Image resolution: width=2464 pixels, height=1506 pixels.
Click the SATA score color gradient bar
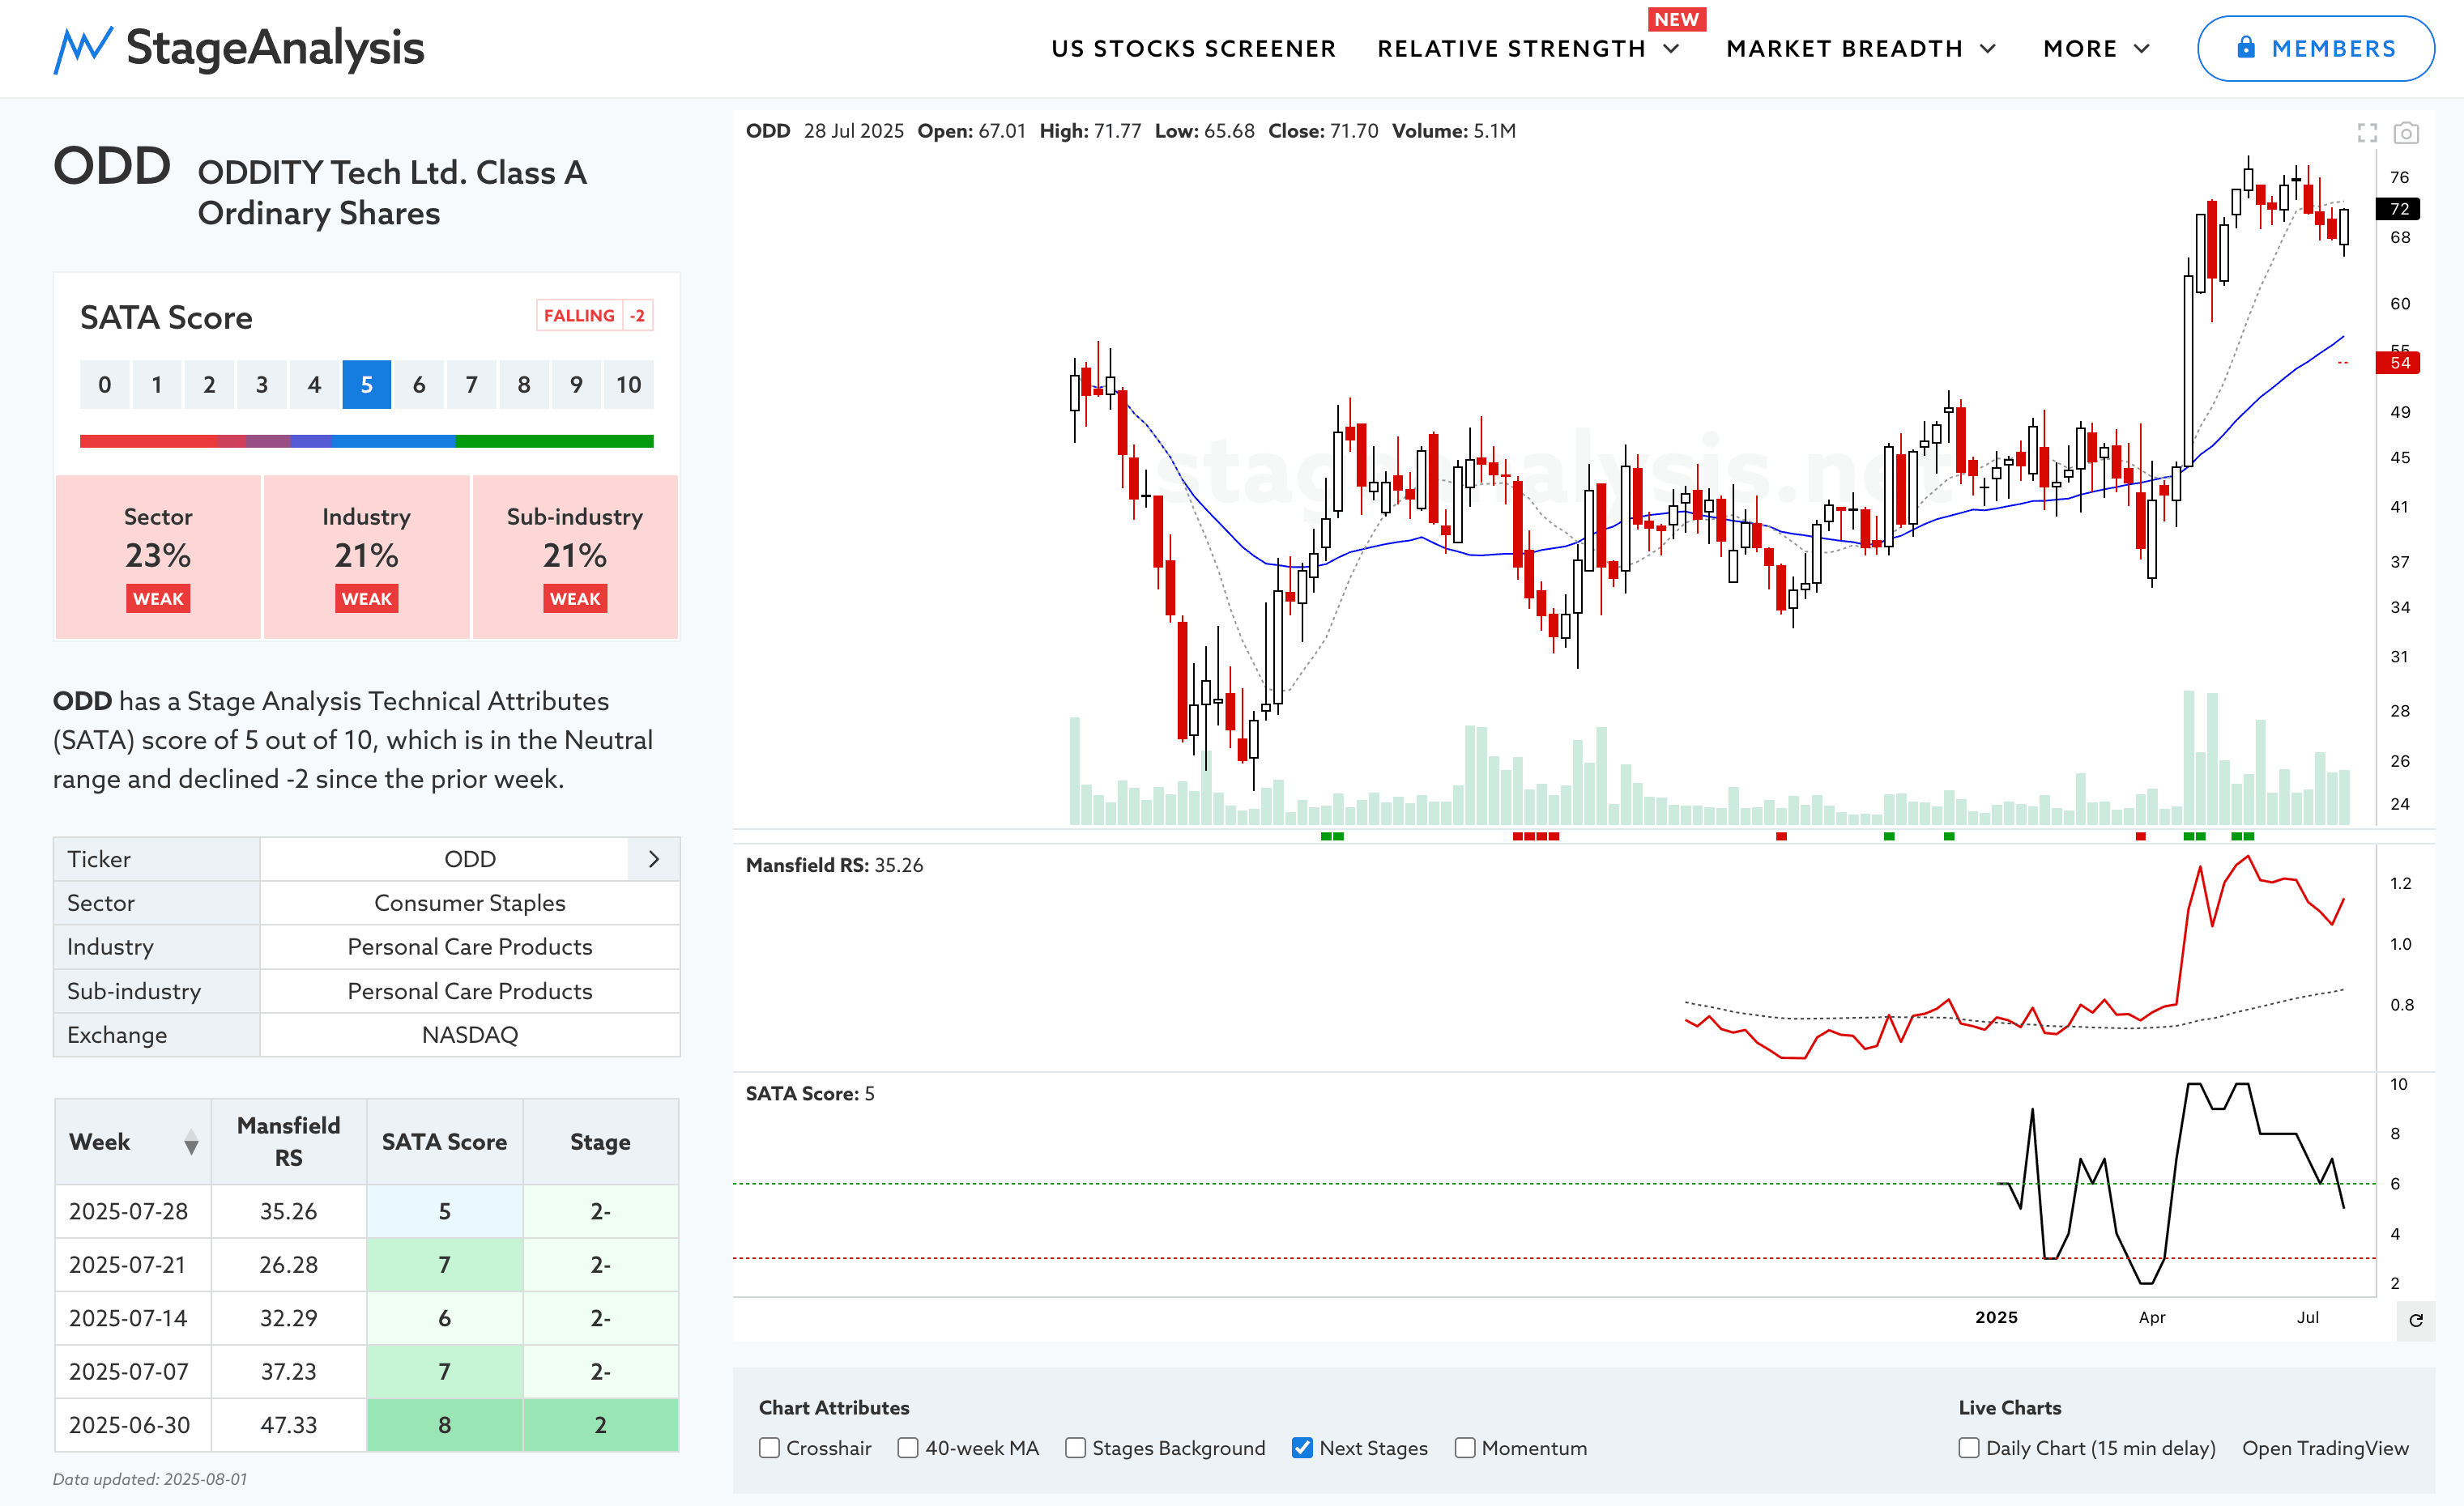(367, 440)
